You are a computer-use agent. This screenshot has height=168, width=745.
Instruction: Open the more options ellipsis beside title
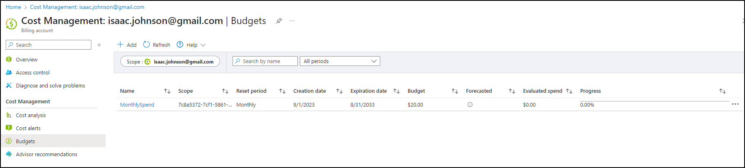pos(292,21)
